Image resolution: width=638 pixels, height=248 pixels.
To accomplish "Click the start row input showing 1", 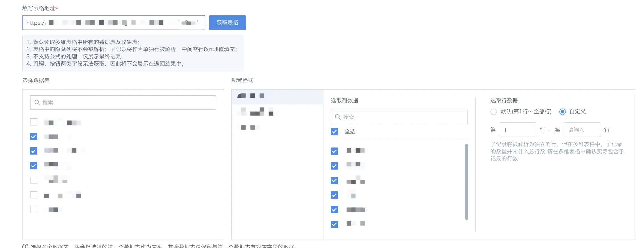I will [518, 130].
